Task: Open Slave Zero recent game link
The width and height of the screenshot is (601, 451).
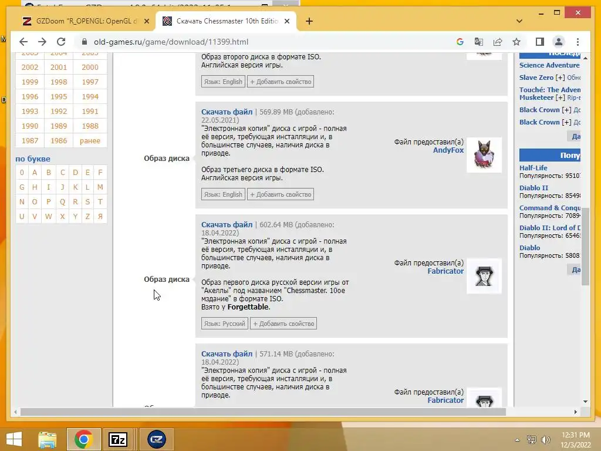Action: pos(537,77)
